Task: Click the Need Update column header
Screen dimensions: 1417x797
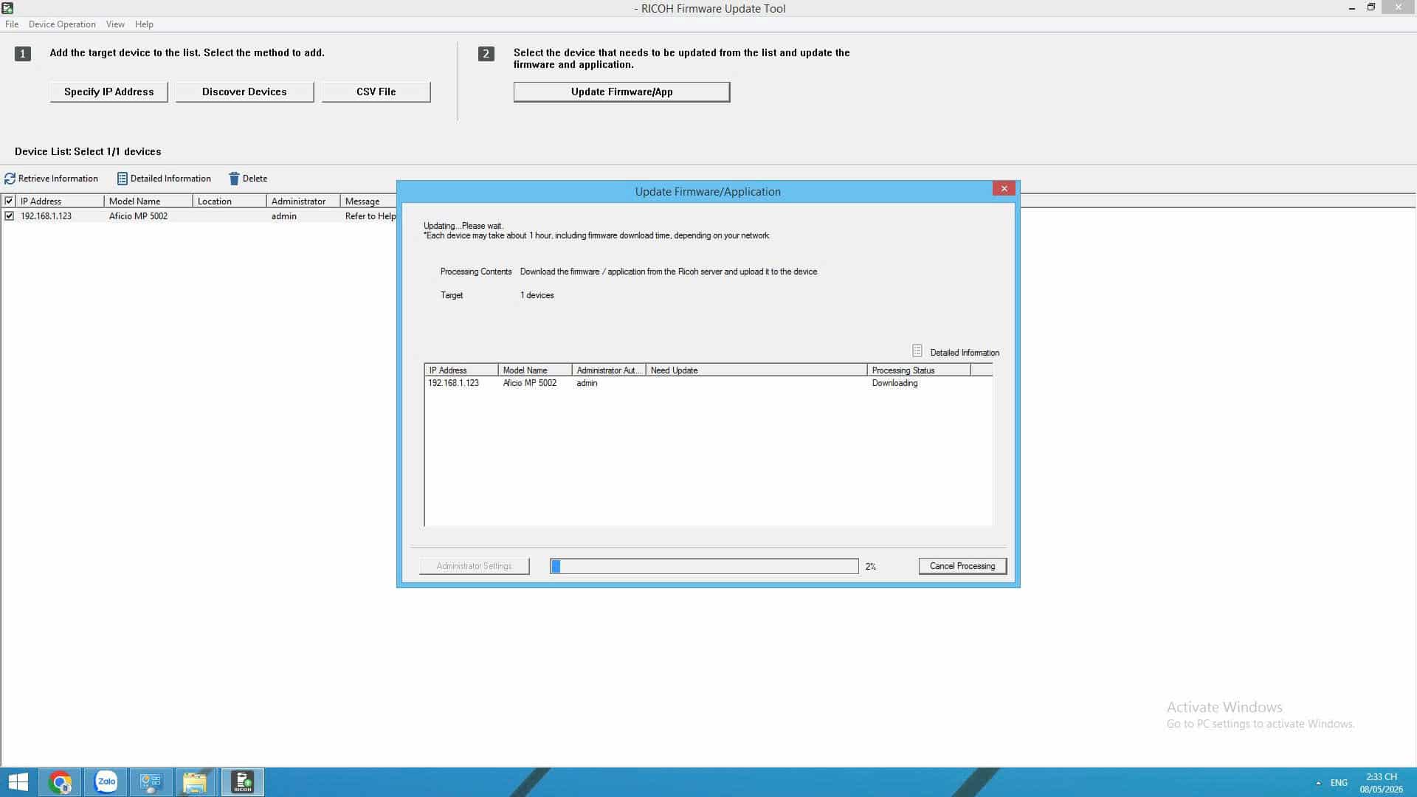Action: (756, 370)
